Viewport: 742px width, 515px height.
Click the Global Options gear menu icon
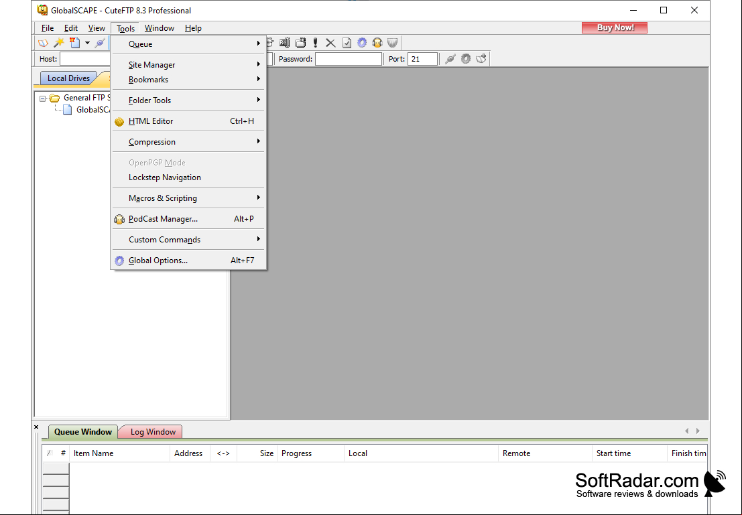point(119,261)
